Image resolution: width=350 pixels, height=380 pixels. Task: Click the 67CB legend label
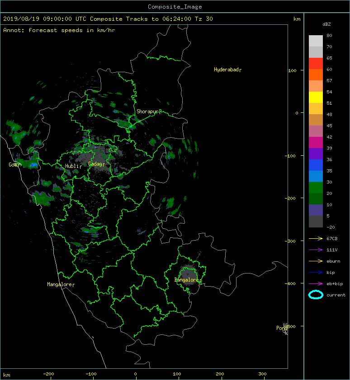pos(332,238)
